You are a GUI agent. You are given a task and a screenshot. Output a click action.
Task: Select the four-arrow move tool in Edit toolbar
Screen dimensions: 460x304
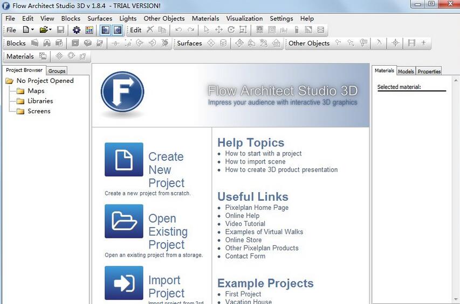[x=219, y=30]
